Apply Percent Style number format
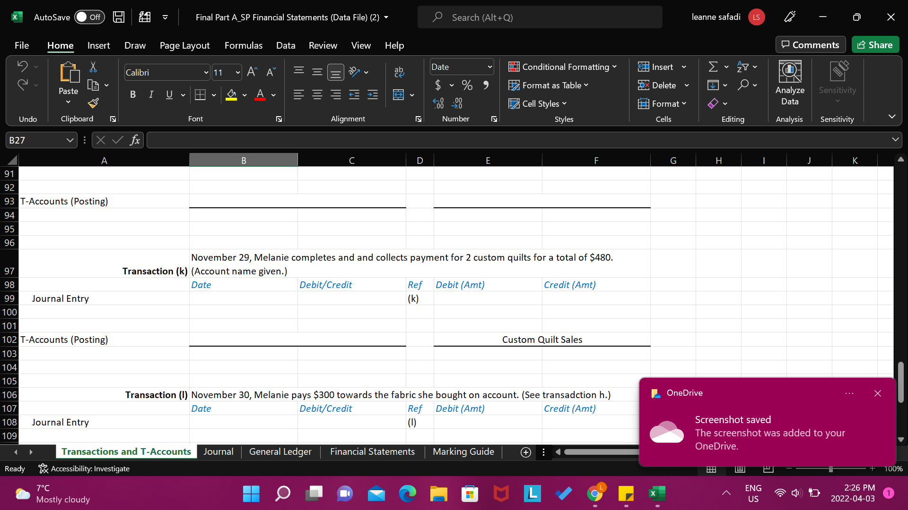This screenshot has height=510, width=908. pos(467,85)
